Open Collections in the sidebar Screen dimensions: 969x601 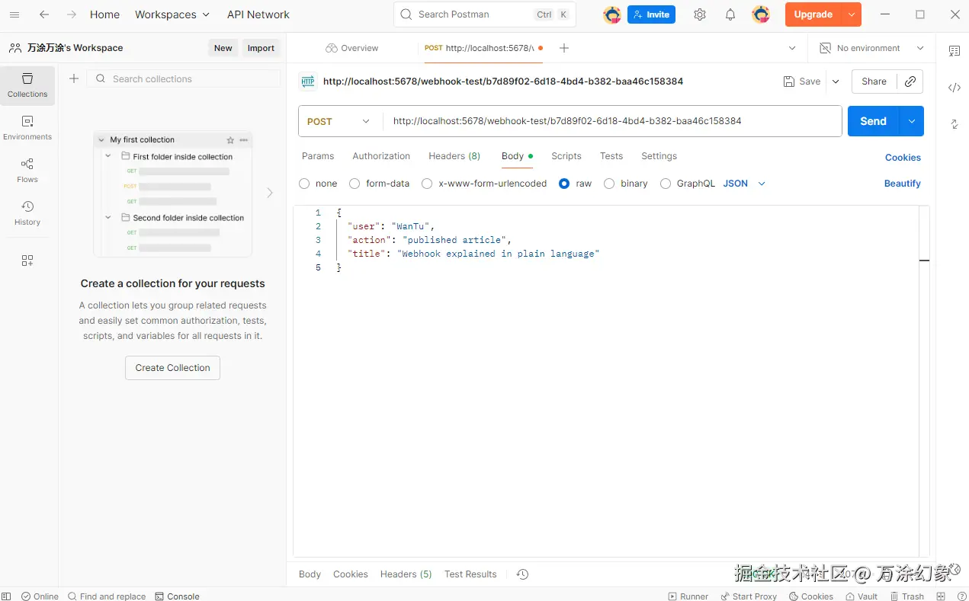pyautogui.click(x=27, y=85)
